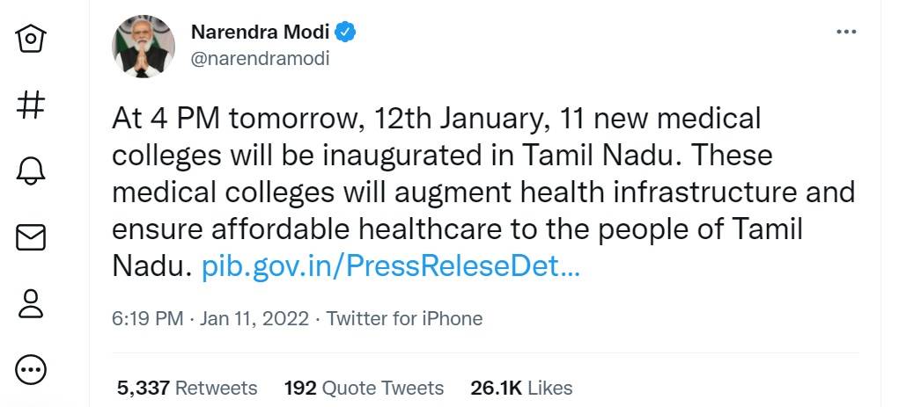Viewport: 906px width, 407px height.
Task: Go to the Home timeline icon
Action: (x=32, y=40)
